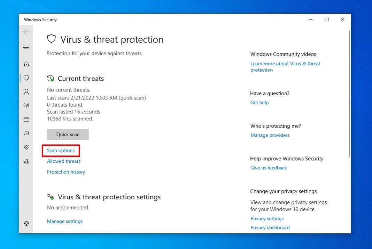Screen dimensions: 372x249
Task: Open Settings with the gear icon
Action: [x=26, y=224]
